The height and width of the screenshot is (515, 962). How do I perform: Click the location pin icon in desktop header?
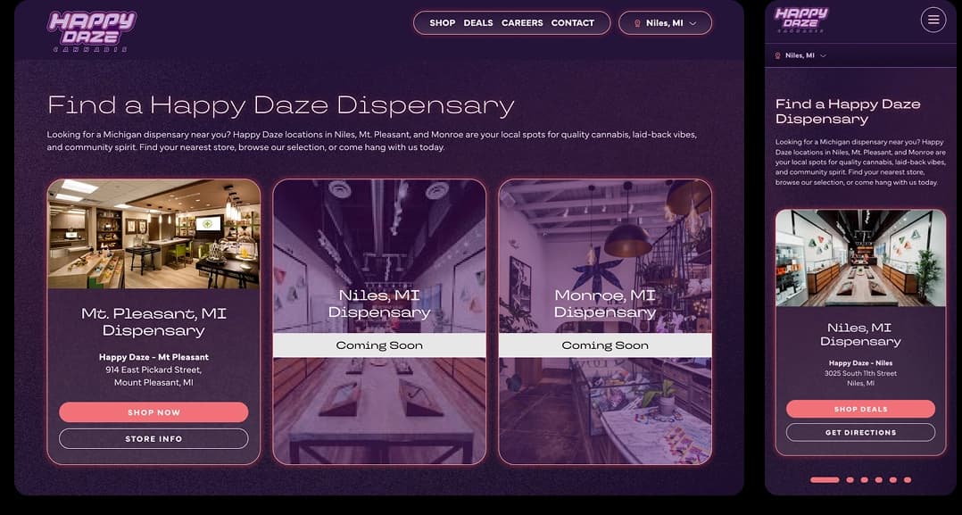637,23
